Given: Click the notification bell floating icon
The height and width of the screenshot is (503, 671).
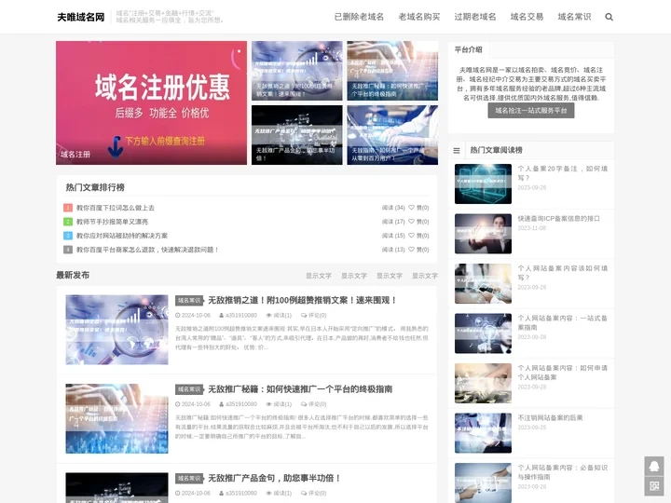Looking at the screenshot, I should (654, 467).
